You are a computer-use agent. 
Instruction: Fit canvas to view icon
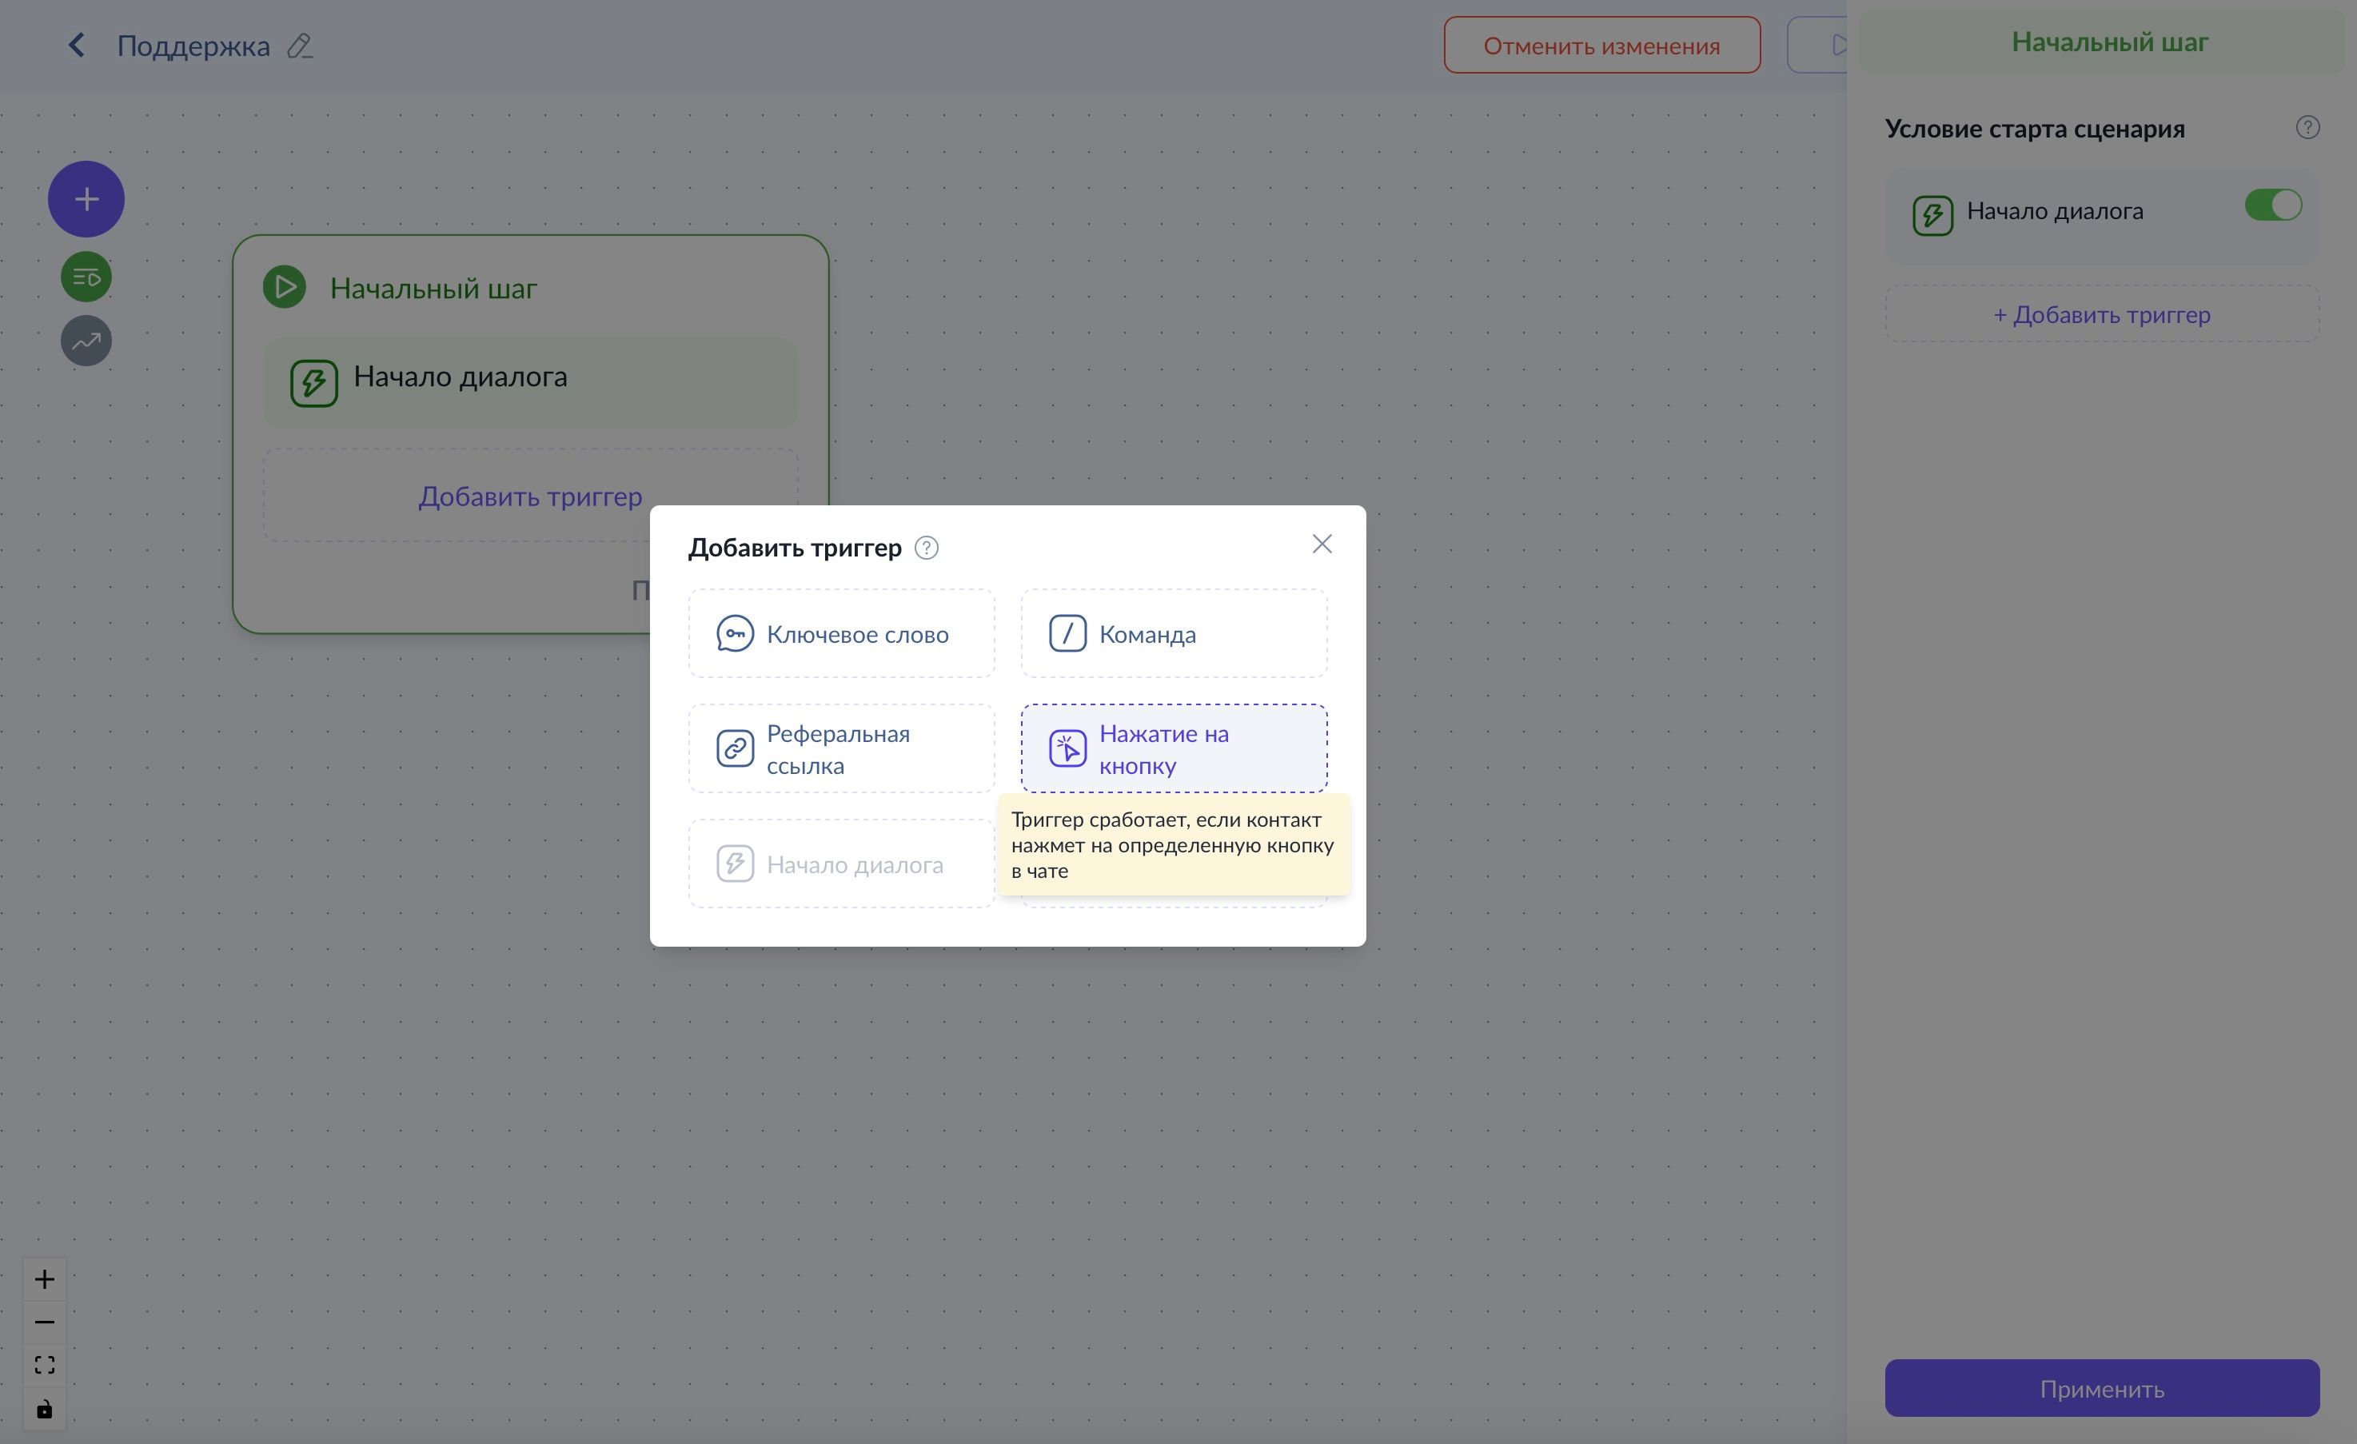tap(44, 1365)
